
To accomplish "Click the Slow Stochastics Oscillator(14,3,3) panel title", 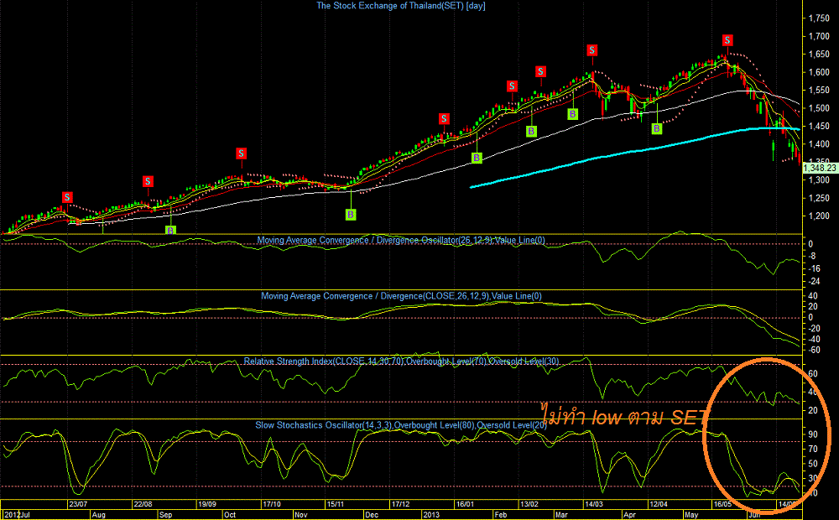I will point(401,425).
